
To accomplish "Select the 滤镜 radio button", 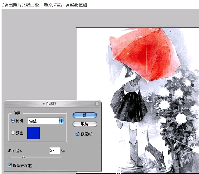I will point(13,121).
